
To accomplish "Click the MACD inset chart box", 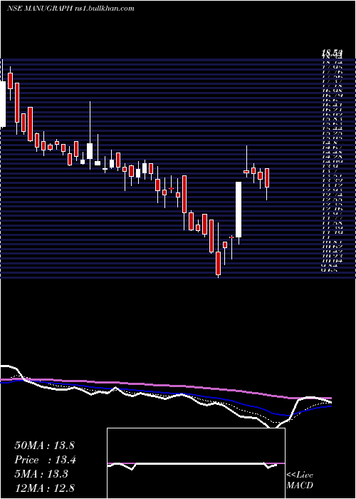I will [x=196, y=463].
